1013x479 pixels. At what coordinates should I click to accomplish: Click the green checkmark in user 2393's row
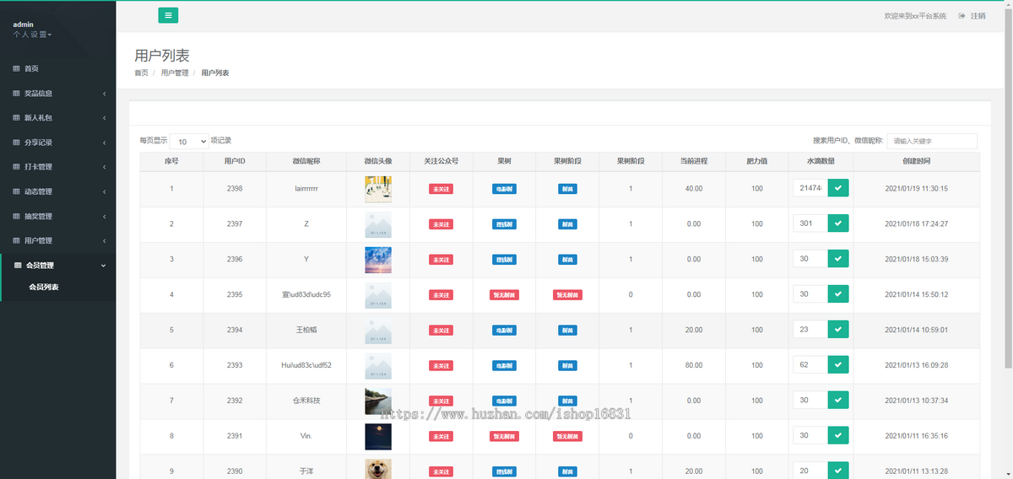pyautogui.click(x=838, y=365)
